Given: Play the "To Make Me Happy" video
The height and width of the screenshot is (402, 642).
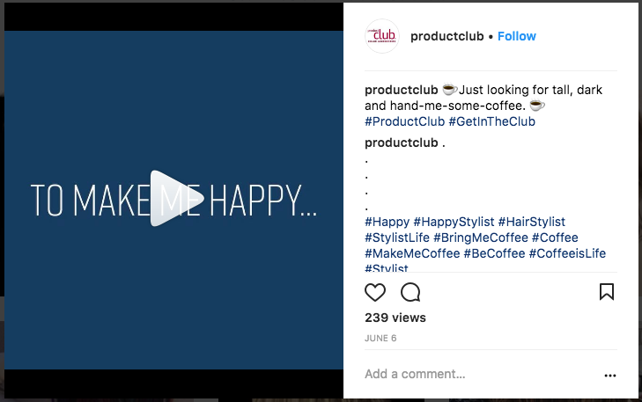Looking at the screenshot, I should coord(177,198).
